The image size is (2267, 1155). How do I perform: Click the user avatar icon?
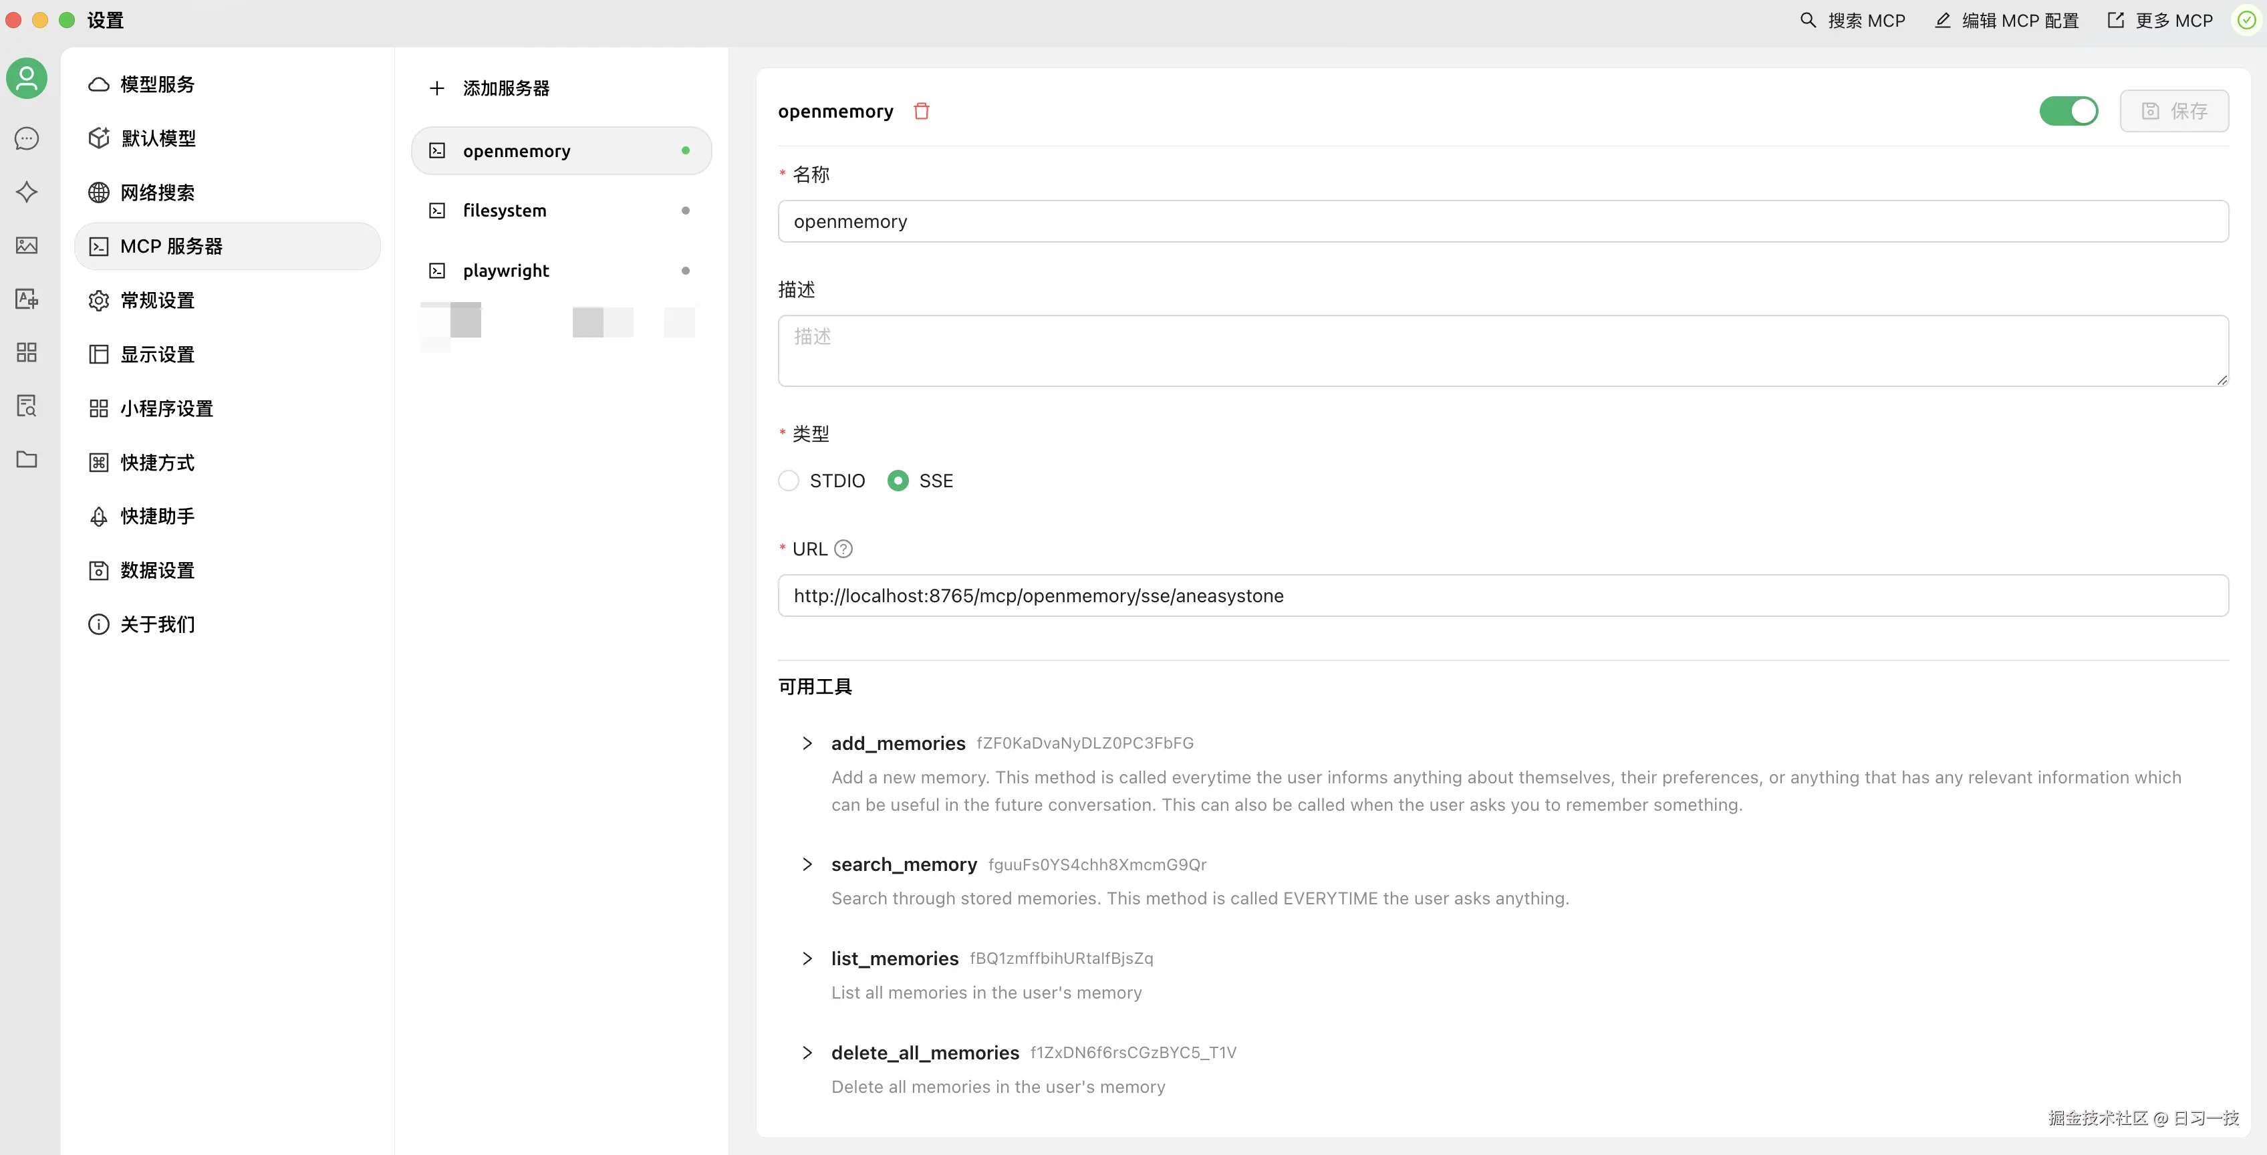[x=27, y=80]
